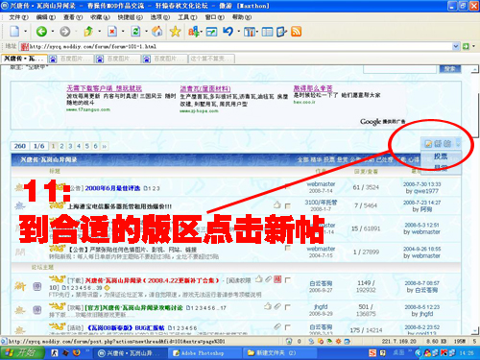Image resolution: width=480 pixels, height=360 pixels.
Task: Open the 2008年6月最佳评选 thread link
Action: point(112,188)
